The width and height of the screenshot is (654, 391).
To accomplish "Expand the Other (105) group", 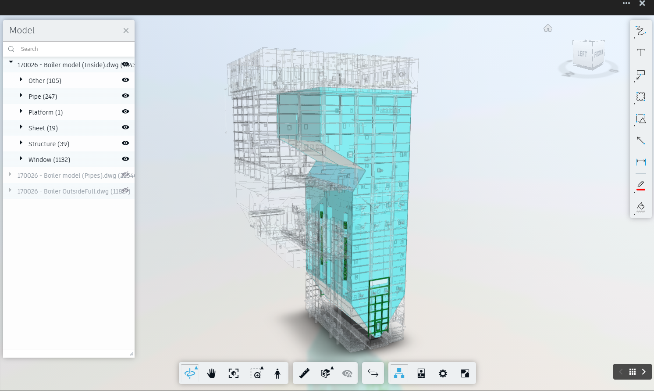I will tap(21, 80).
